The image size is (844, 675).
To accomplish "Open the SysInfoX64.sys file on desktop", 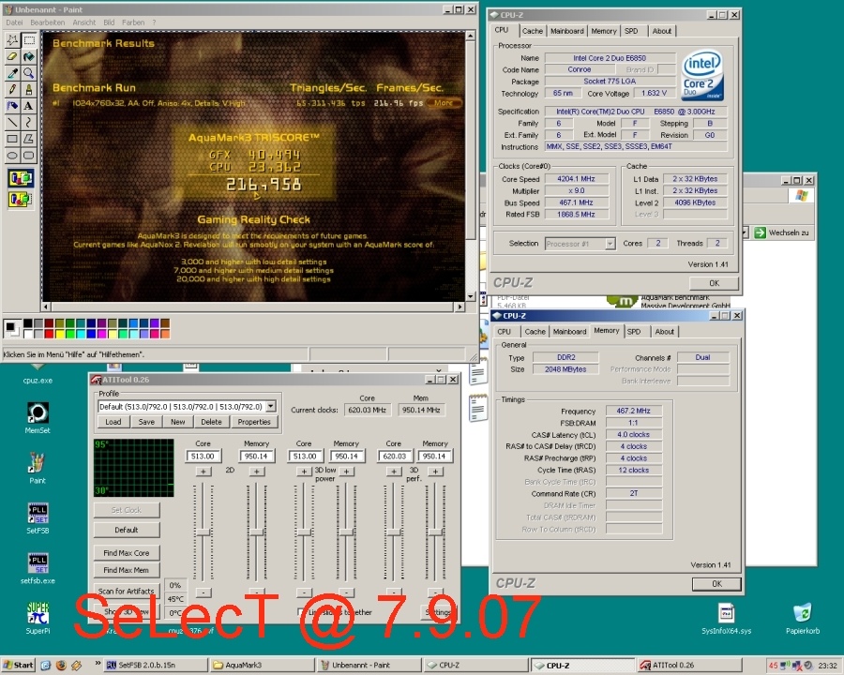I will (x=726, y=619).
